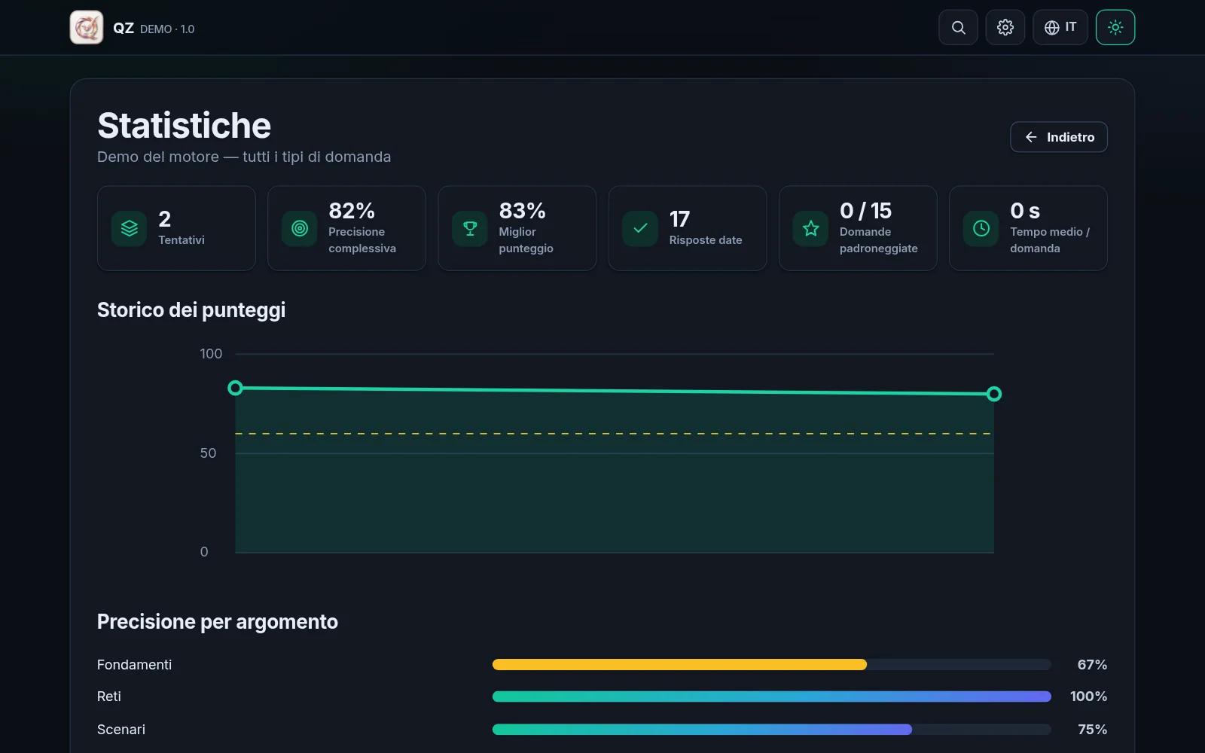Image resolution: width=1205 pixels, height=753 pixels.
Task: Click the "Storico dei punteggi" heading
Action: click(191, 310)
